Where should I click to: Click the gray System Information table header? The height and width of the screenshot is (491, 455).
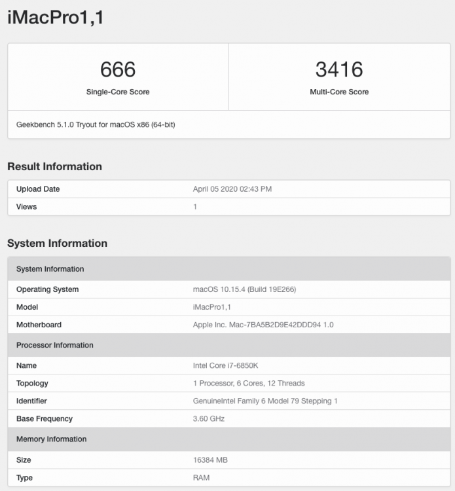point(229,268)
